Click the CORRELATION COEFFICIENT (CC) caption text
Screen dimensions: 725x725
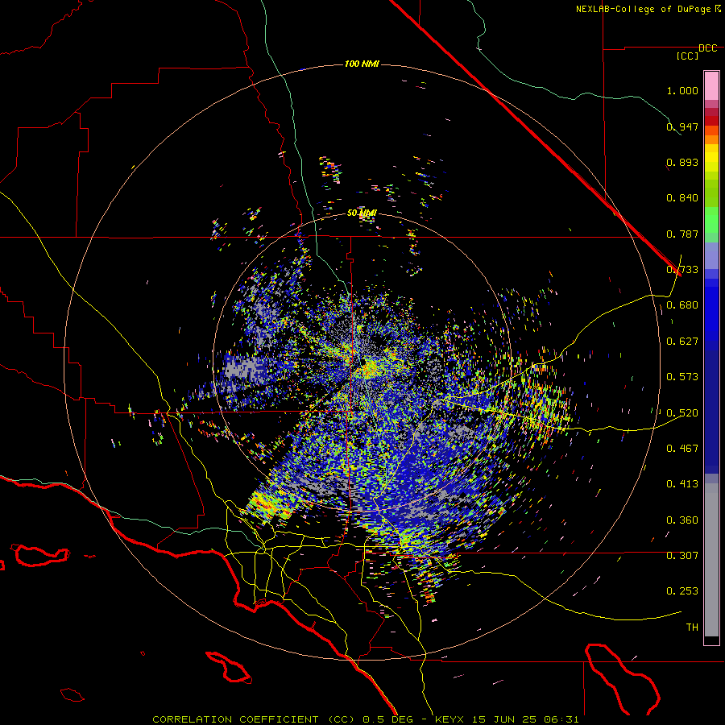point(253,719)
